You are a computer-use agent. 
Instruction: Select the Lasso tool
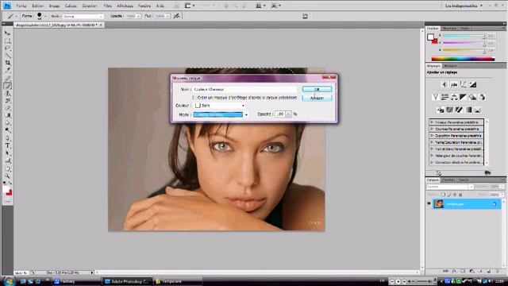pos(7,48)
